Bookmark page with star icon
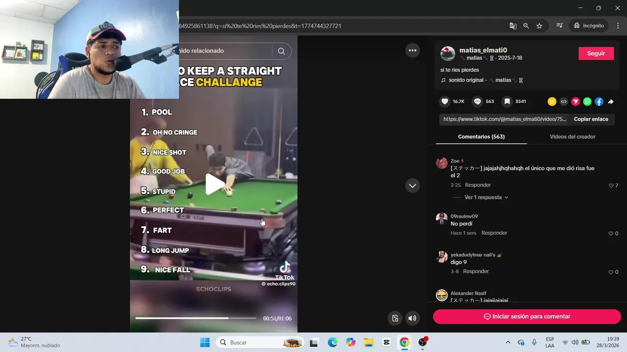Screen dimensions: 627x352 (539, 26)
